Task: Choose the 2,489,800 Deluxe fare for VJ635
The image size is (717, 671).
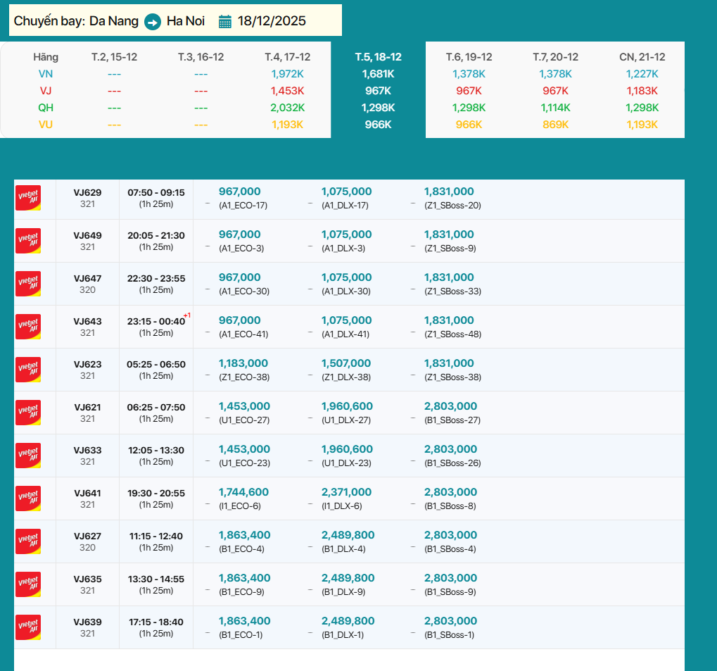Action: pos(348,578)
